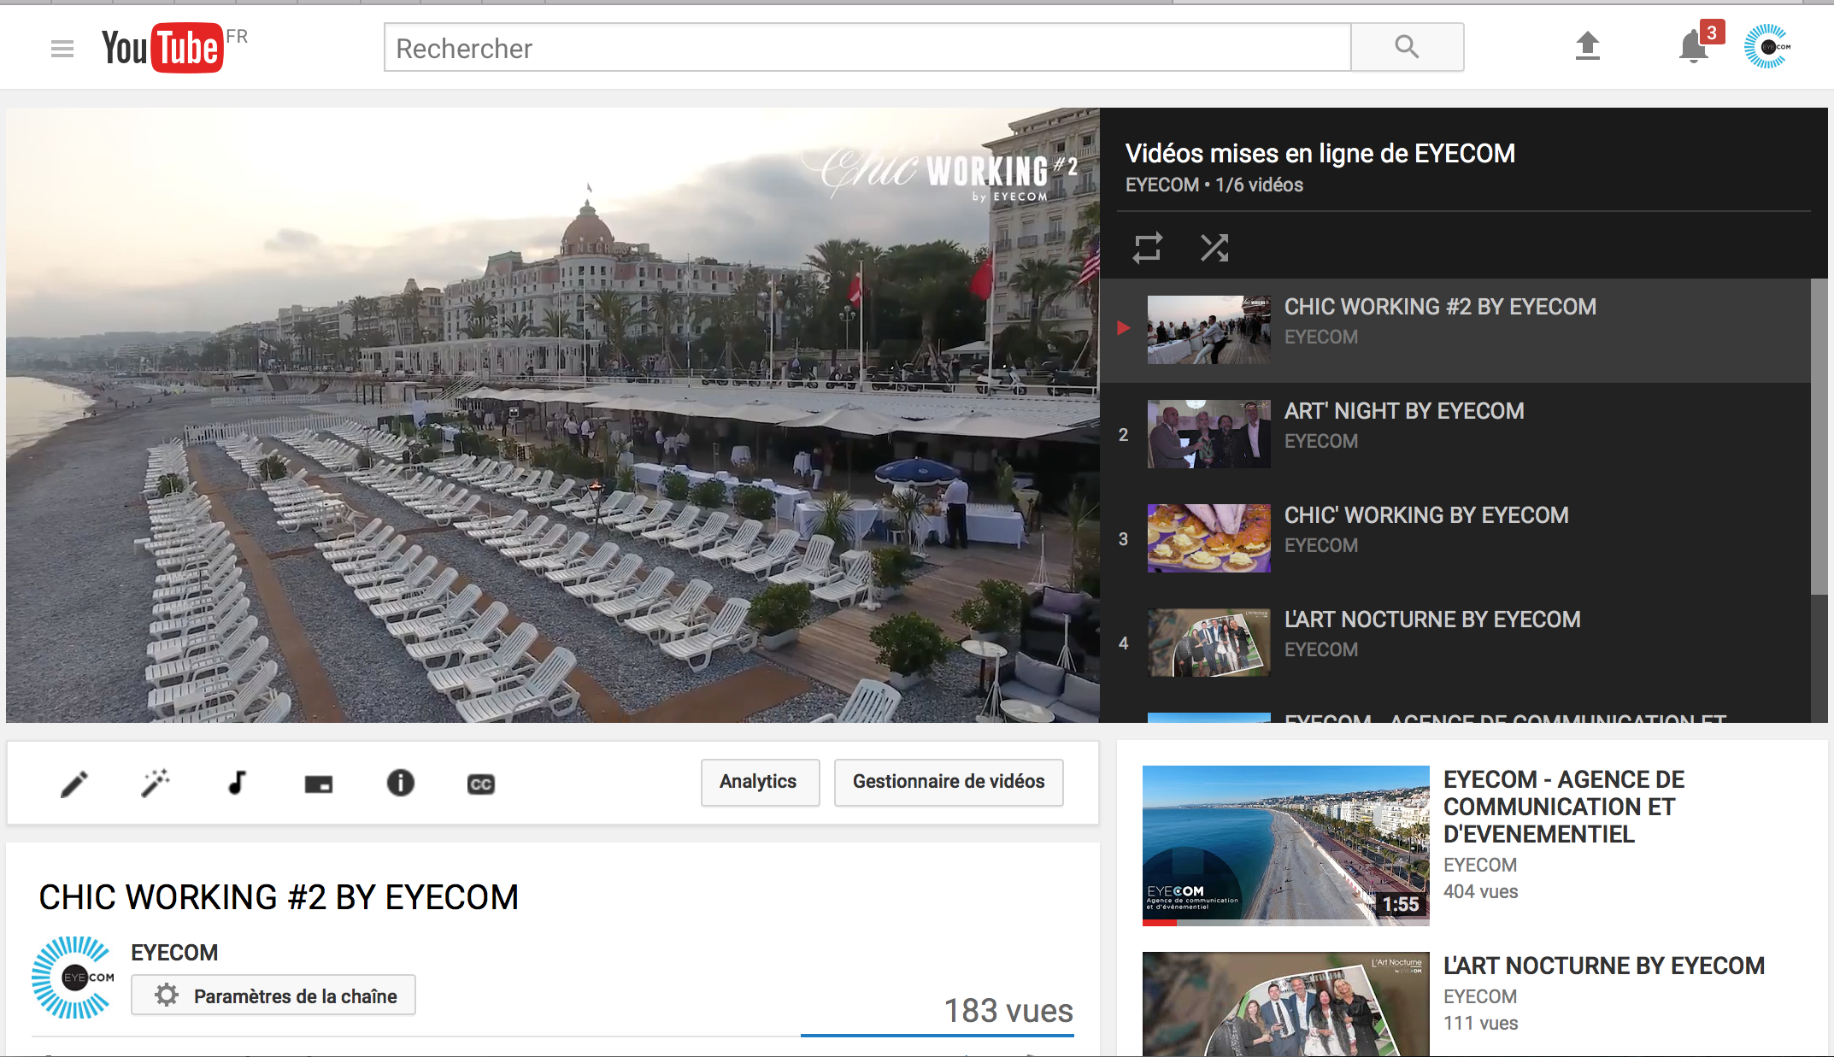
Task: Open the magic wand enhancements tool
Action: [x=155, y=783]
